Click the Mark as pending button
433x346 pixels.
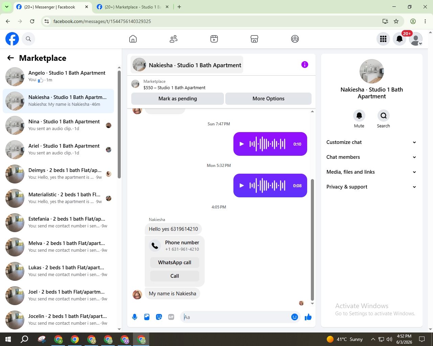(178, 99)
